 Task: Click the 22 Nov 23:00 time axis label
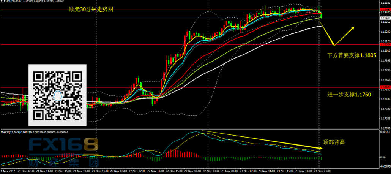209,171
